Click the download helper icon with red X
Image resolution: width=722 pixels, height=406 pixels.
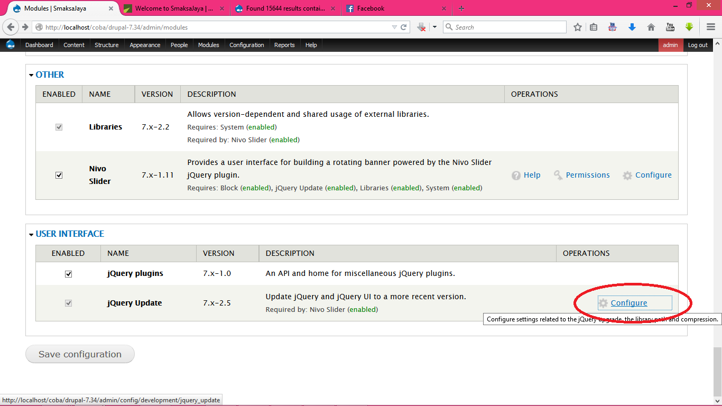(421, 27)
